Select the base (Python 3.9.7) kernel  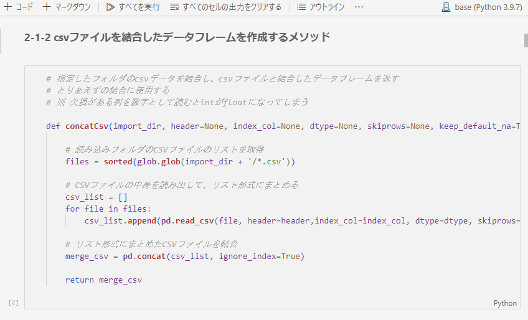tap(482, 7)
